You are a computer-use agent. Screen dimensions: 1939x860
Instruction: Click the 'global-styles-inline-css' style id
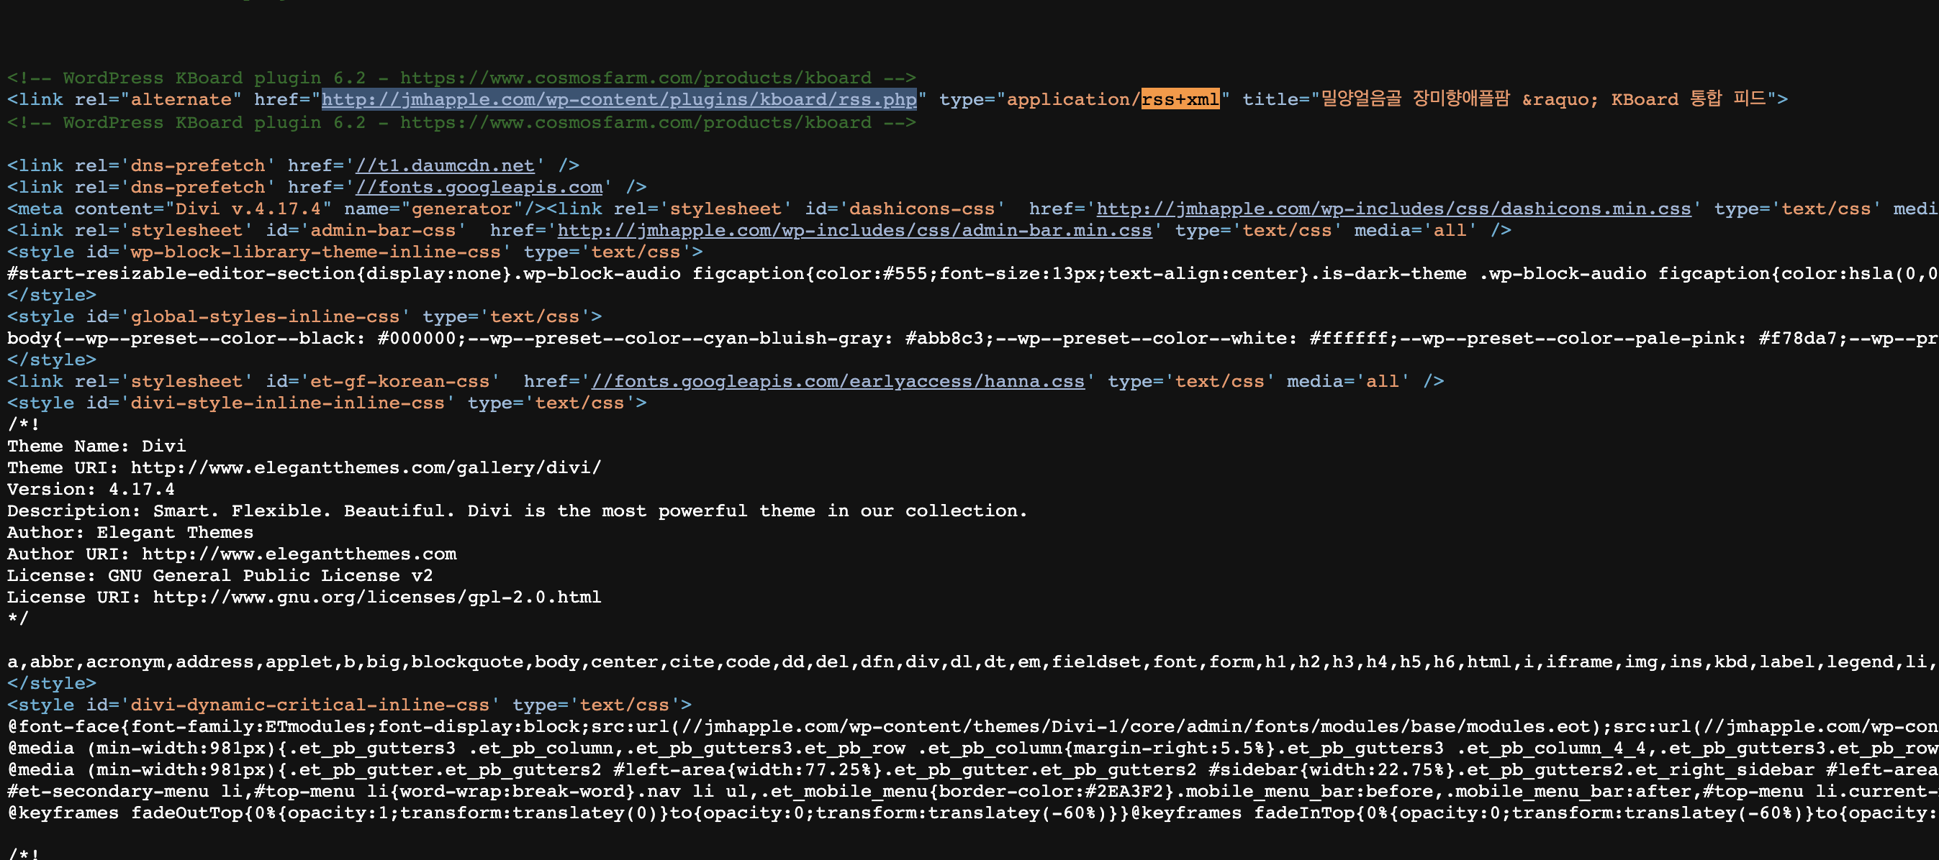pos(264,317)
